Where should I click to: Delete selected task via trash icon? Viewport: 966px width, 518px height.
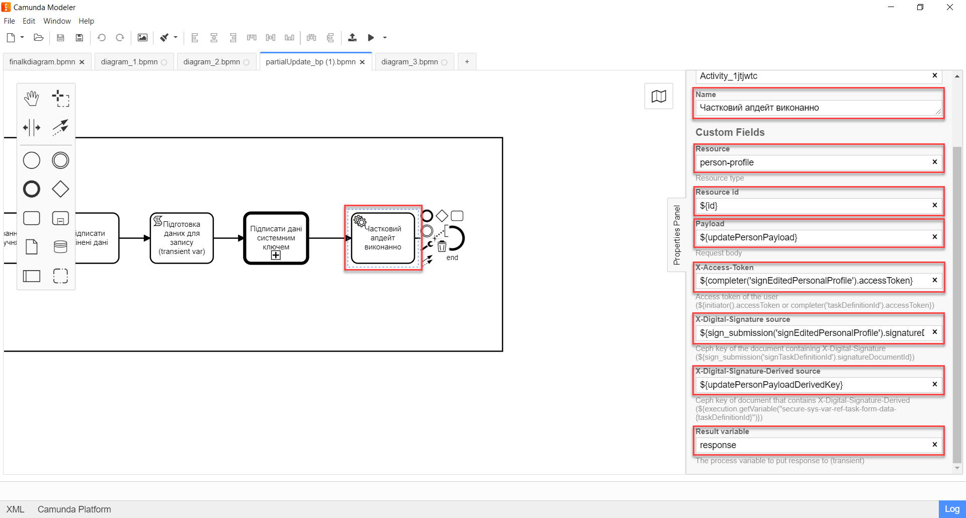pos(442,246)
